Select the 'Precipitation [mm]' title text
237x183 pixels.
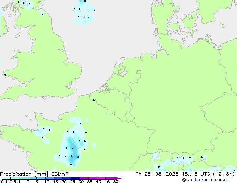[x=24, y=174]
